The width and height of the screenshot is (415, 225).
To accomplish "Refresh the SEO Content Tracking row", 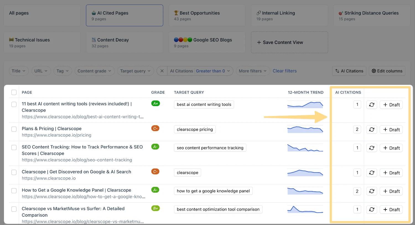I will pyautogui.click(x=372, y=148).
